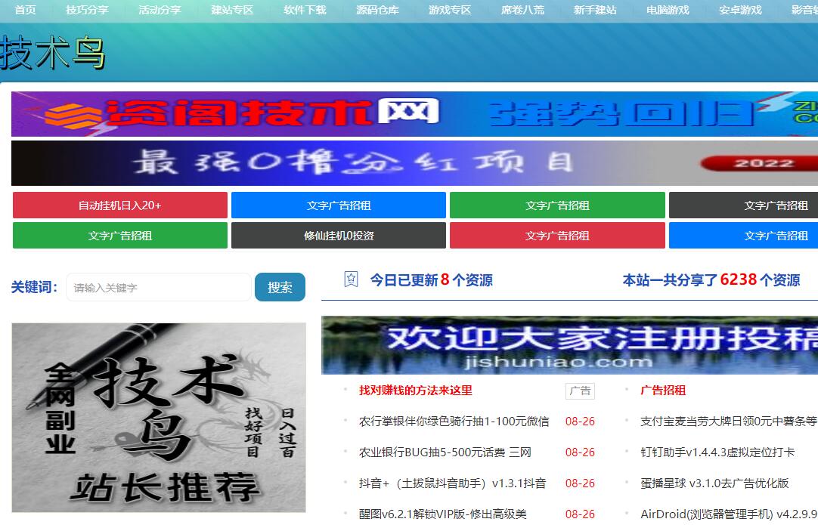Open the 首页 navigation item
Screen dimensions: 818x525
click(25, 10)
